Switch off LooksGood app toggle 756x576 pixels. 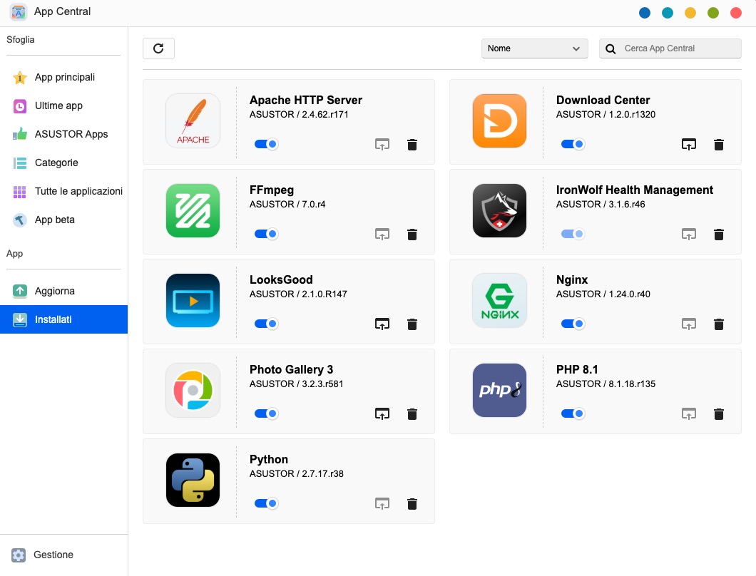point(266,324)
